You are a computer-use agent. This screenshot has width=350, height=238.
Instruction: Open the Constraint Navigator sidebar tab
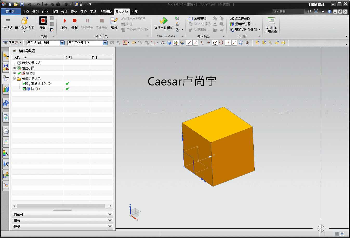click(6, 67)
